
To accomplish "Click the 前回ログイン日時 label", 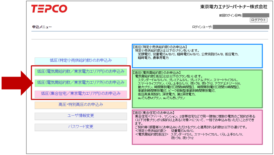I will tap(230, 15).
